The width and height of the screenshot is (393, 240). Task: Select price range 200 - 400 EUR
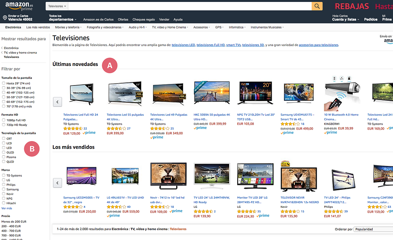pyautogui.click(x=11, y=226)
